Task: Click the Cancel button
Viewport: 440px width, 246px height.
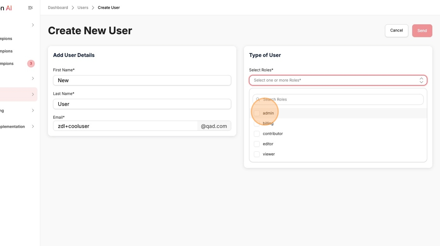Action: (x=396, y=31)
